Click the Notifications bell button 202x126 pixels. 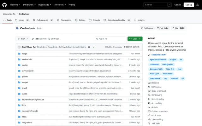147,28
